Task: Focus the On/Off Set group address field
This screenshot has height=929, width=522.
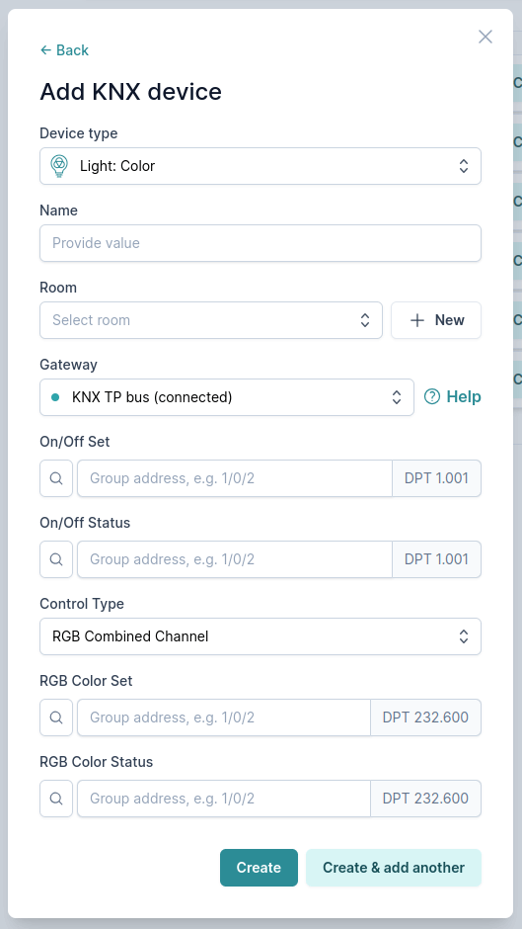Action: [235, 478]
